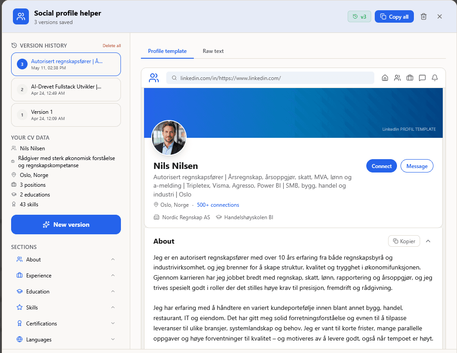Click the Social profile helper app logo
The image size is (457, 353).
[21, 16]
